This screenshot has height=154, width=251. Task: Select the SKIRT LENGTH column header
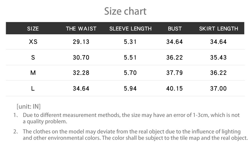coord(218,28)
